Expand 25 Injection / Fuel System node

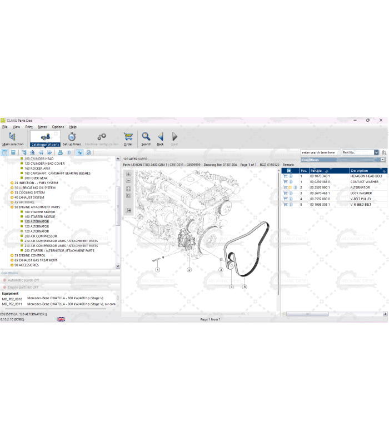click(12, 183)
